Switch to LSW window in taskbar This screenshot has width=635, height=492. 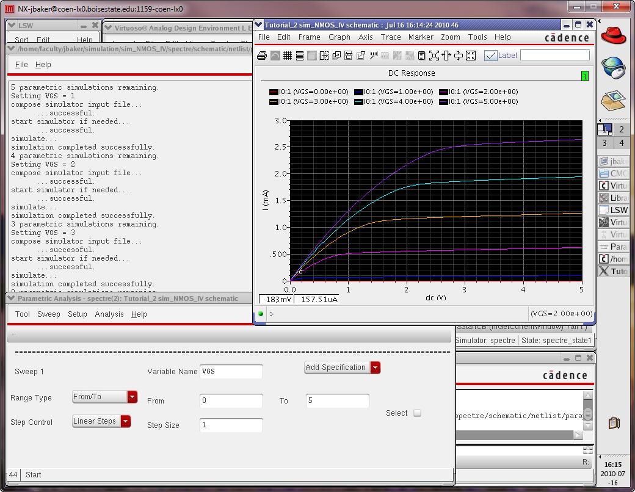click(613, 210)
